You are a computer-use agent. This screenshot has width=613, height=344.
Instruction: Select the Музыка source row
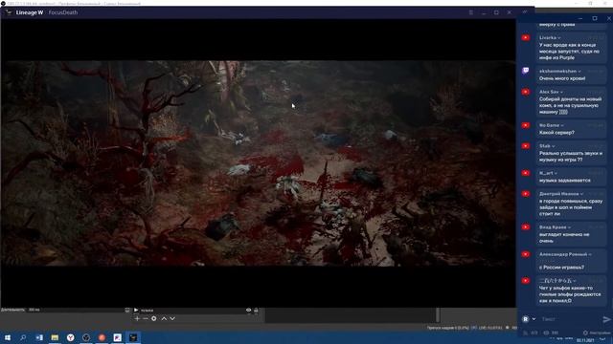click(195, 310)
